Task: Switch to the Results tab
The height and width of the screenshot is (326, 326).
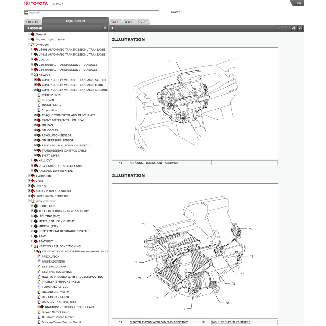Action: pyautogui.click(x=32, y=22)
